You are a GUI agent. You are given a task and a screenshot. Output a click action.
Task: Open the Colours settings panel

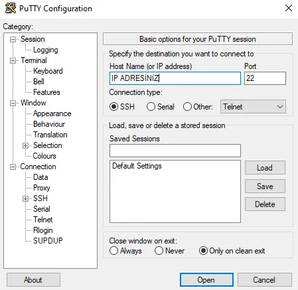[x=44, y=156]
